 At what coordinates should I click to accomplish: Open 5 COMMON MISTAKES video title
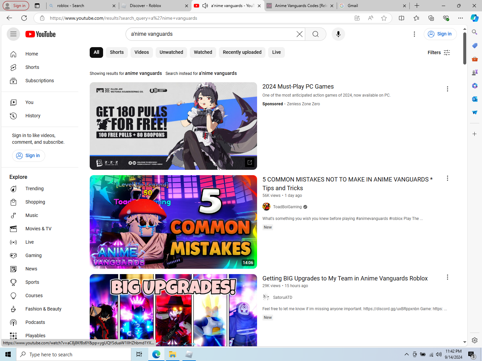347,184
